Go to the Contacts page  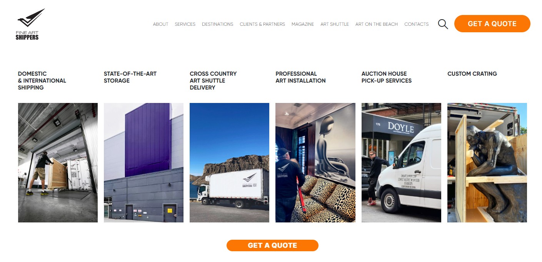(x=417, y=24)
